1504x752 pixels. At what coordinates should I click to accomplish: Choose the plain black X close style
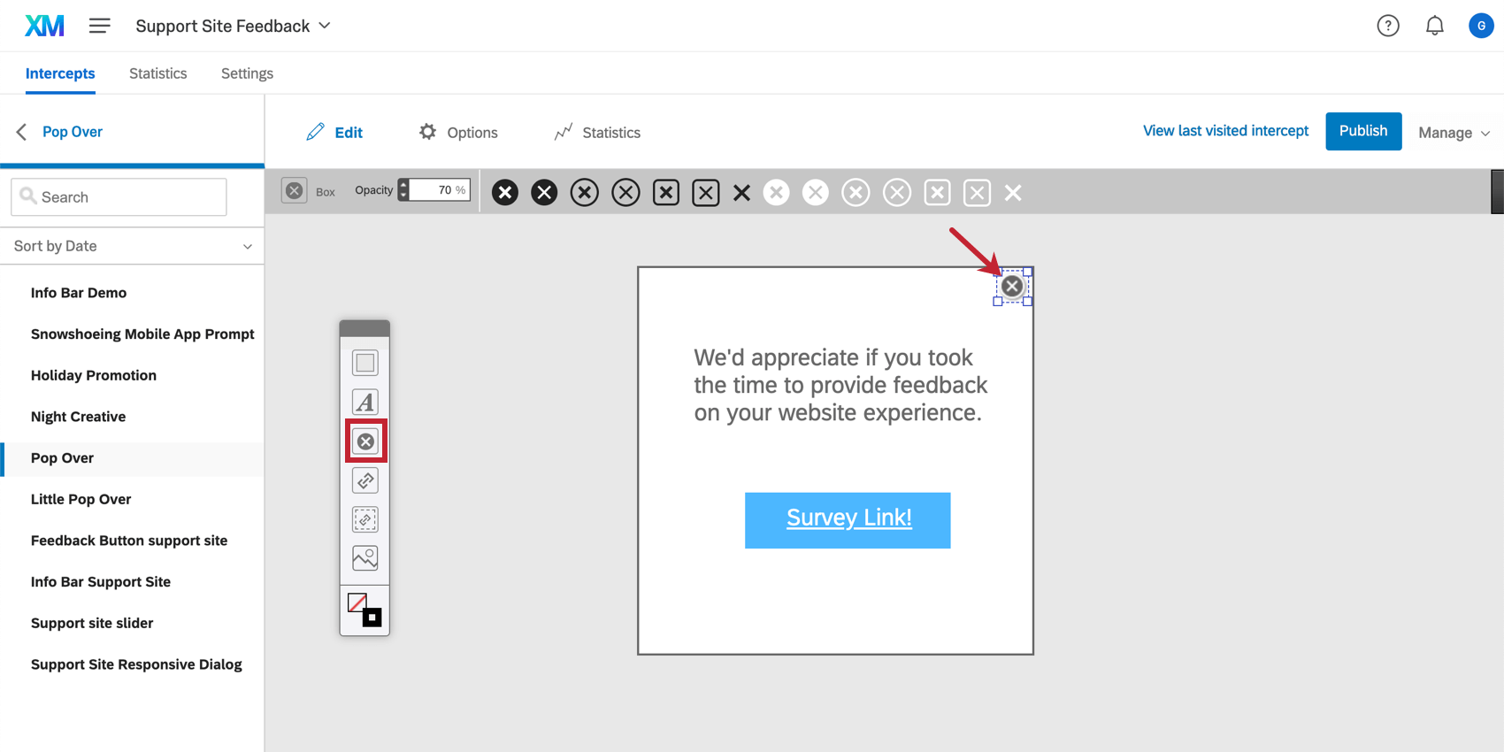[741, 192]
